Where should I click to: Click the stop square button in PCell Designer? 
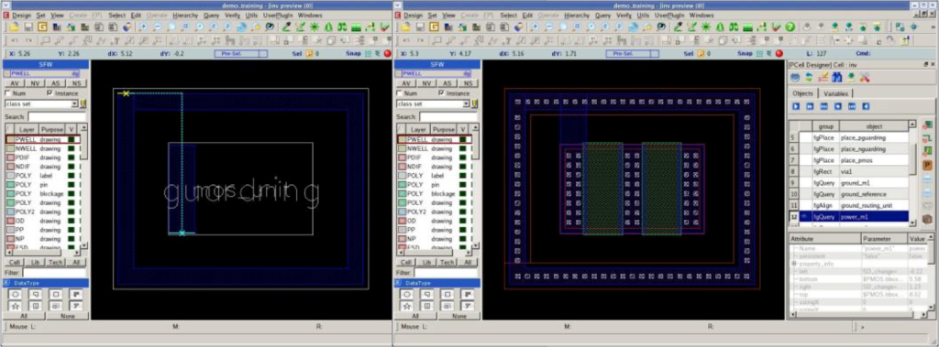(838, 106)
